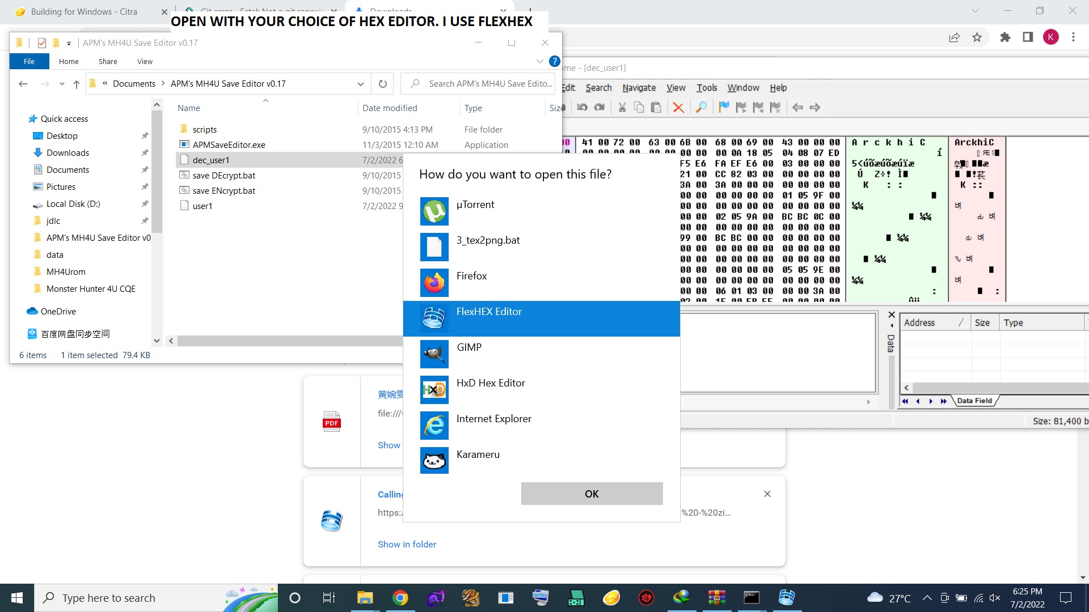Screen dimensions: 1089x612
Task: Choose GIMP in the open-with list
Action: pos(542,354)
